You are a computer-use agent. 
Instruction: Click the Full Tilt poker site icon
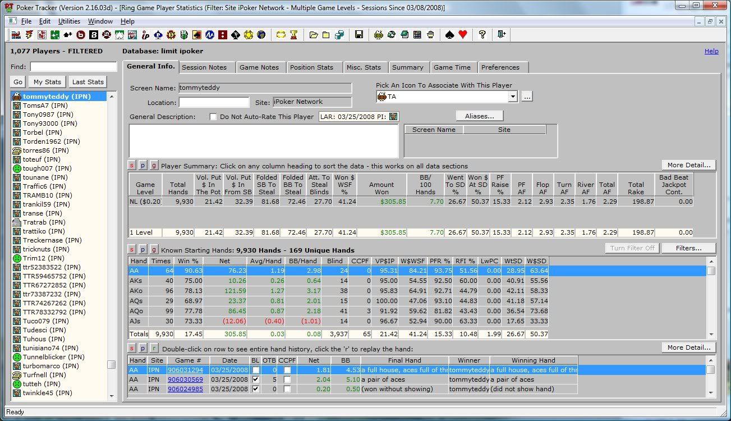(x=132, y=35)
